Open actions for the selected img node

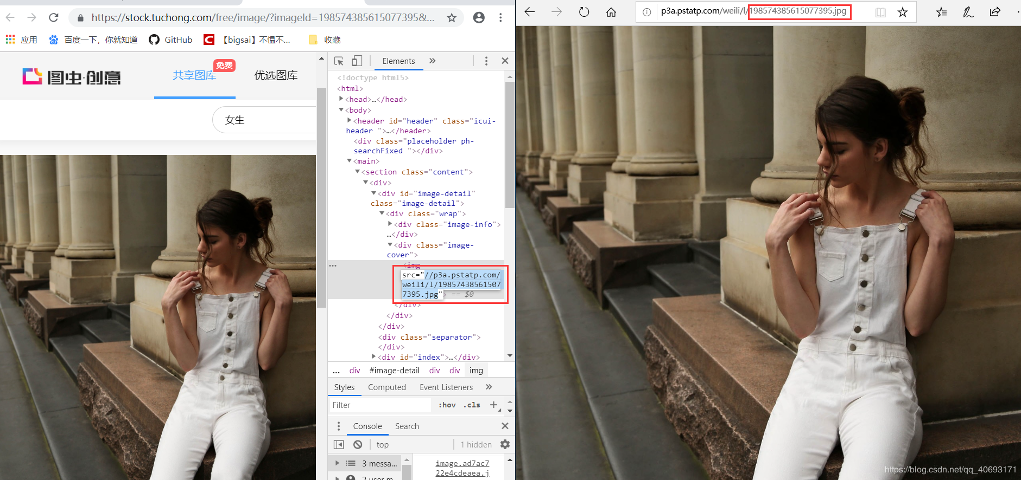[x=333, y=265]
